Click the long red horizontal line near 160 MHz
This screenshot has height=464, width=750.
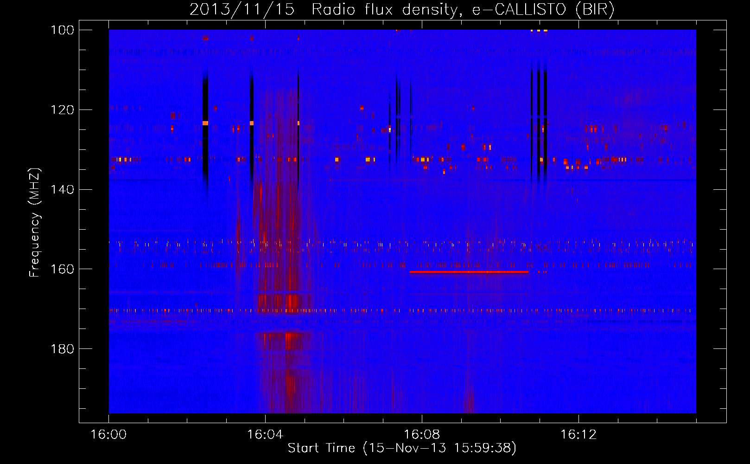tap(469, 272)
